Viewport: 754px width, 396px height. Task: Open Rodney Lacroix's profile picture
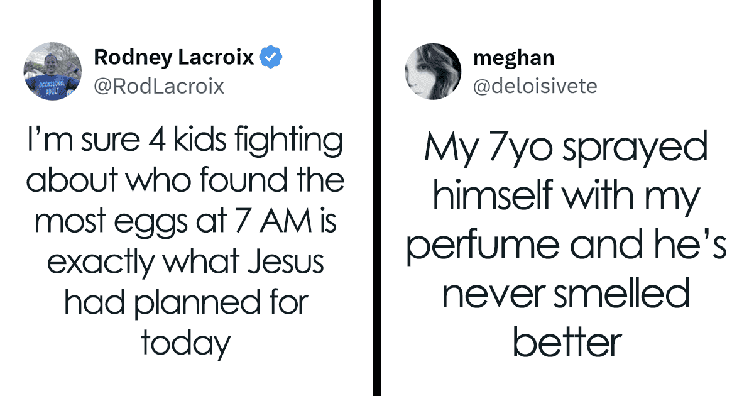point(52,71)
